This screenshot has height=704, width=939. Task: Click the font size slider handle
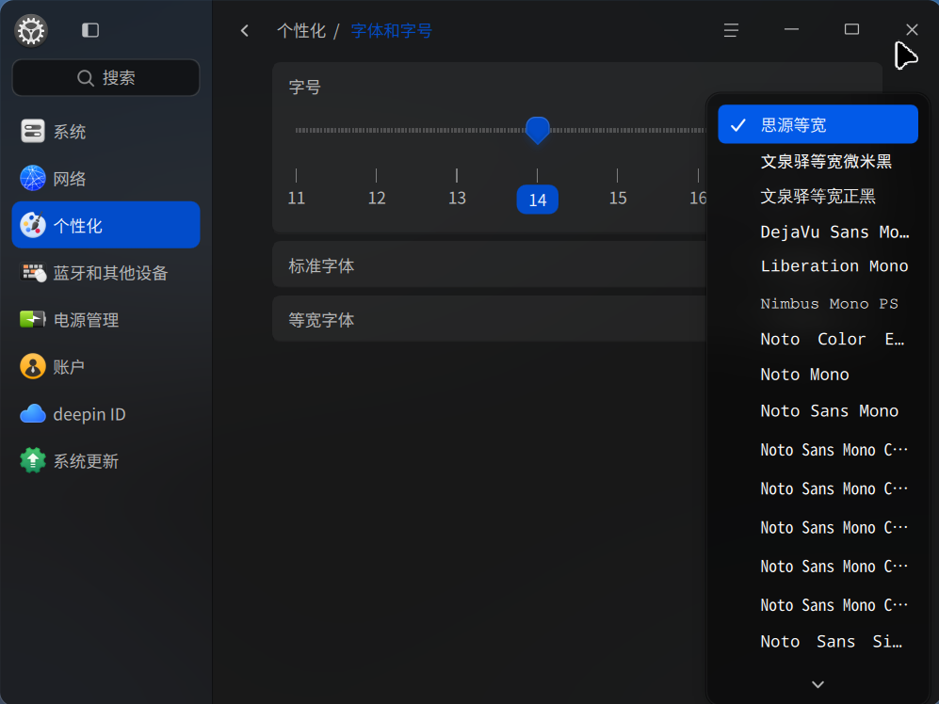(x=537, y=130)
